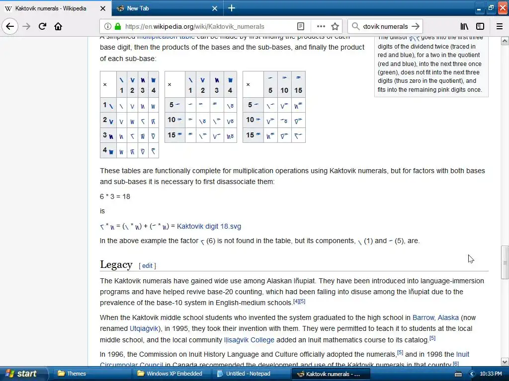The image size is (509, 381).
Task: Open the Library bookshelf icon
Action: click(x=465, y=26)
